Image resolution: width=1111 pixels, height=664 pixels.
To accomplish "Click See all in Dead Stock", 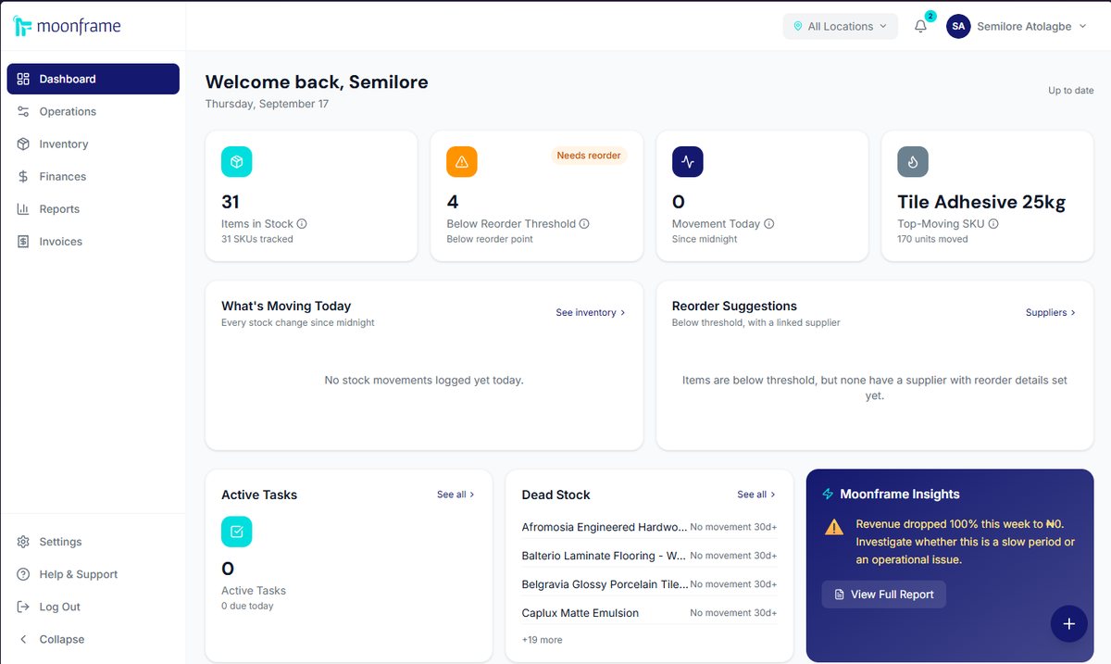I will 756,495.
